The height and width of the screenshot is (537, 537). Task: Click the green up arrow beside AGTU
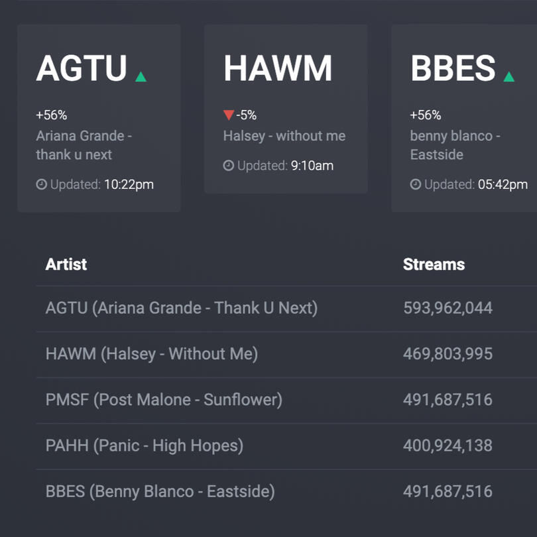(x=141, y=77)
